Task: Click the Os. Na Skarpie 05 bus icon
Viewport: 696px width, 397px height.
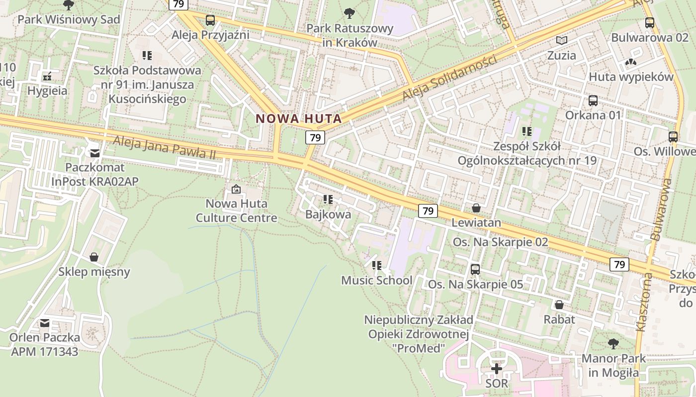Action: point(475,269)
